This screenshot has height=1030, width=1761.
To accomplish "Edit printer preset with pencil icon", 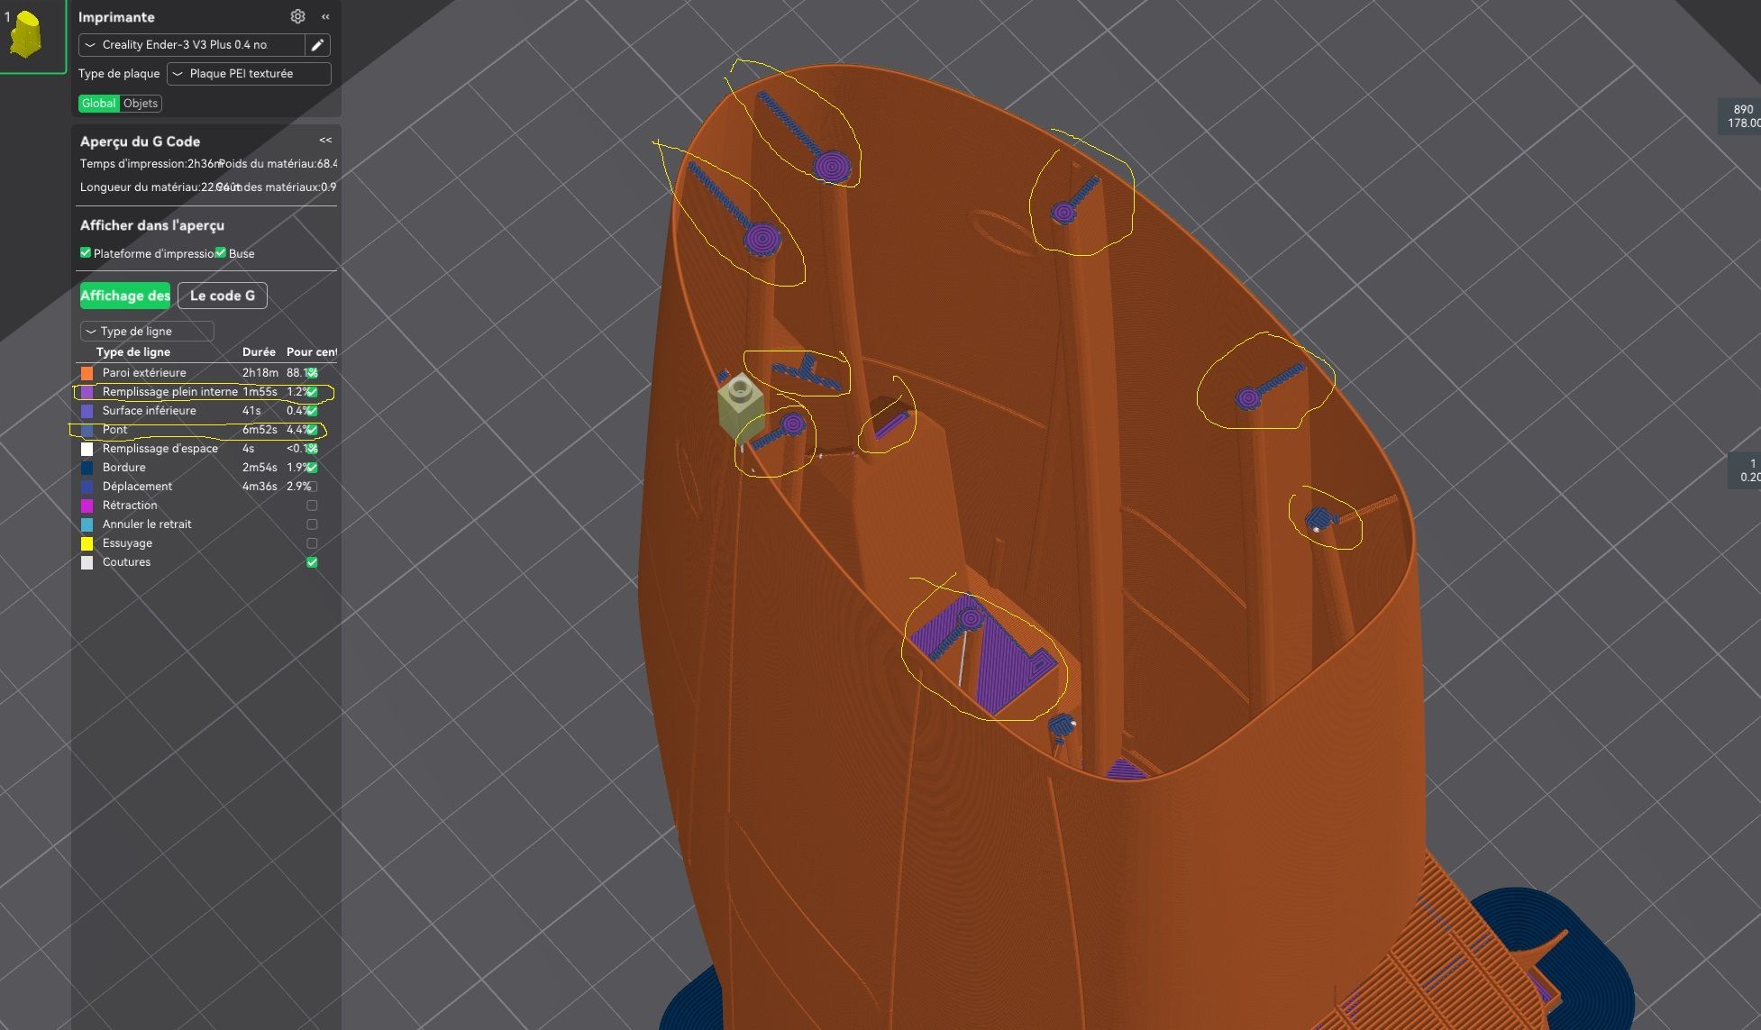I will pos(317,45).
